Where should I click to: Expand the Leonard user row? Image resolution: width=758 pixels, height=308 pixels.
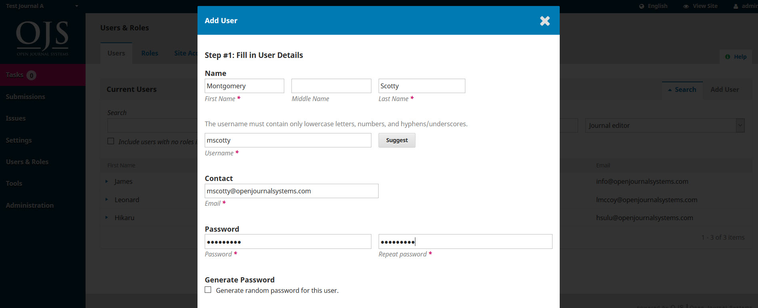107,199
